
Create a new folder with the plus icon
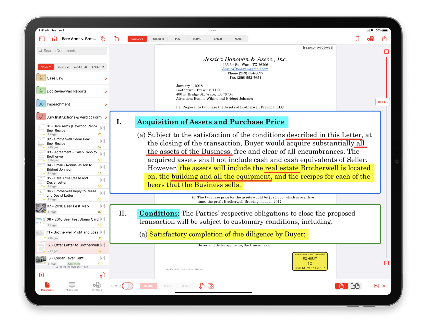41,275
